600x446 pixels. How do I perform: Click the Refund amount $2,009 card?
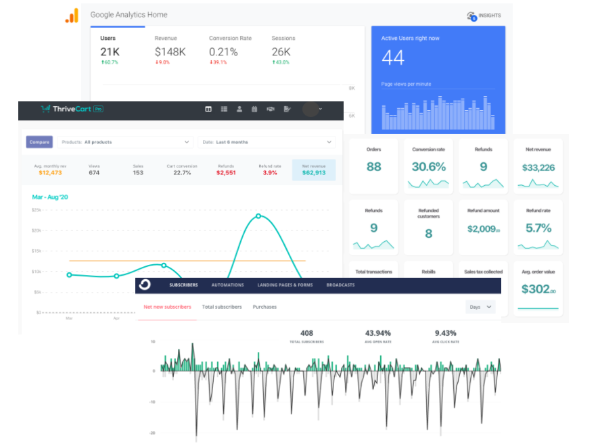point(483,228)
